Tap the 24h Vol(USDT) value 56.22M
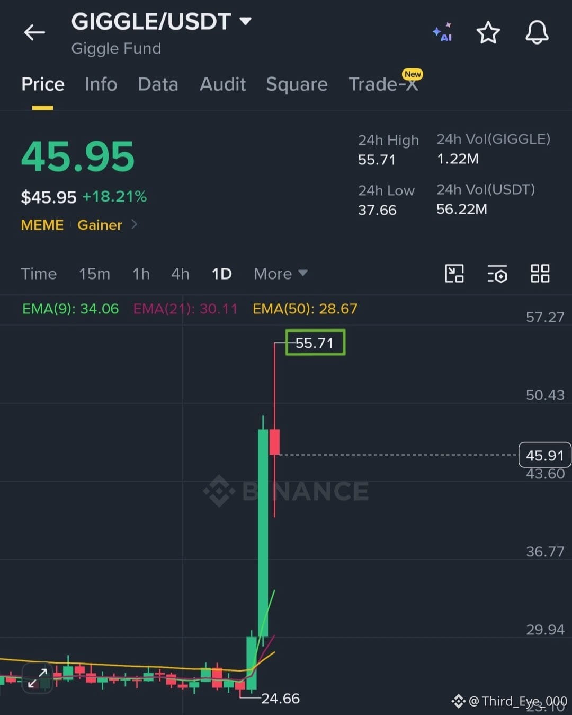Image resolution: width=572 pixels, height=715 pixels. [x=461, y=209]
